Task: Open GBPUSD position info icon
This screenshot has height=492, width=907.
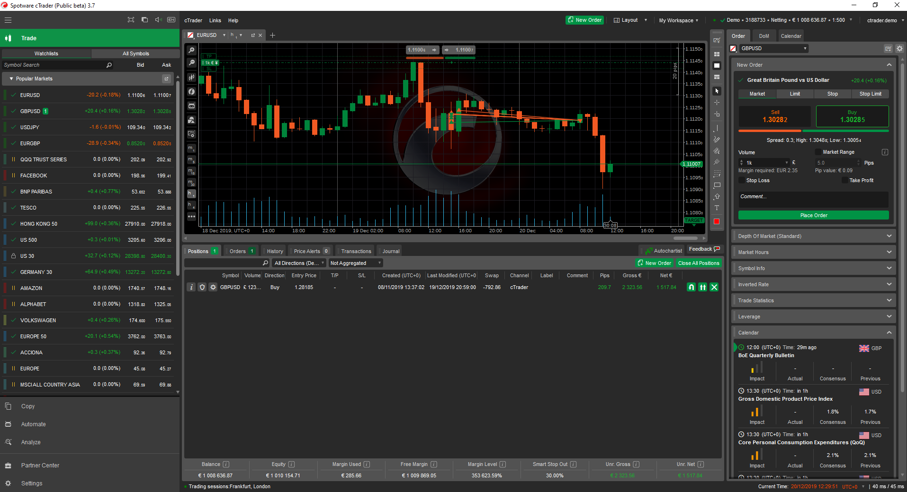Action: click(191, 287)
